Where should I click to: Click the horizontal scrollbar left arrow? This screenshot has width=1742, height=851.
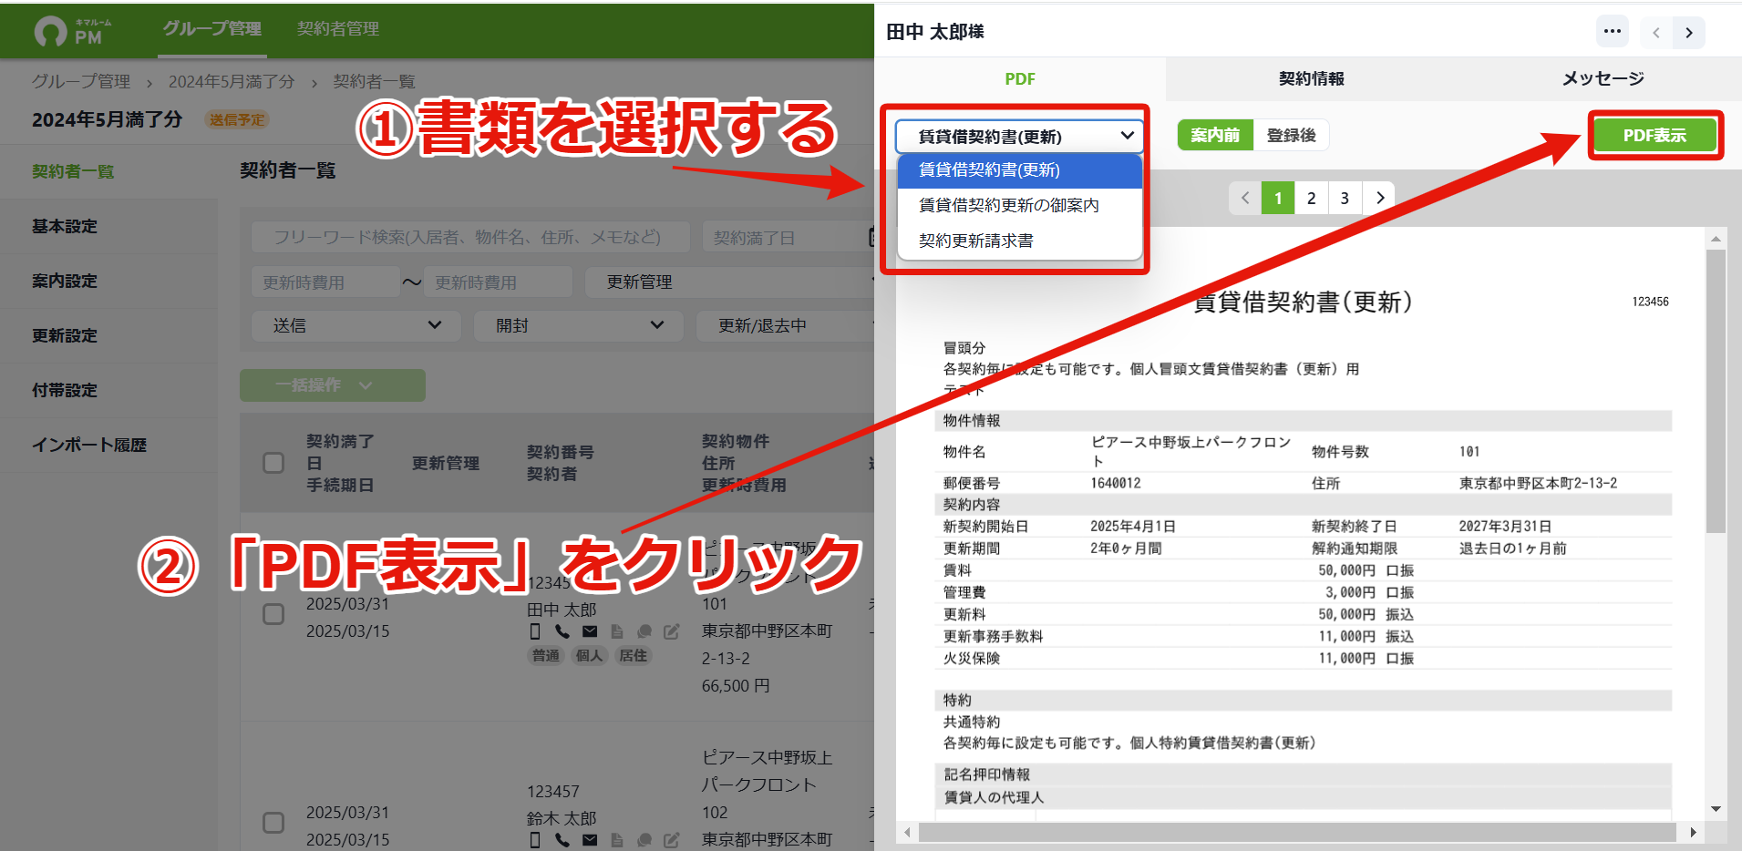(x=907, y=832)
